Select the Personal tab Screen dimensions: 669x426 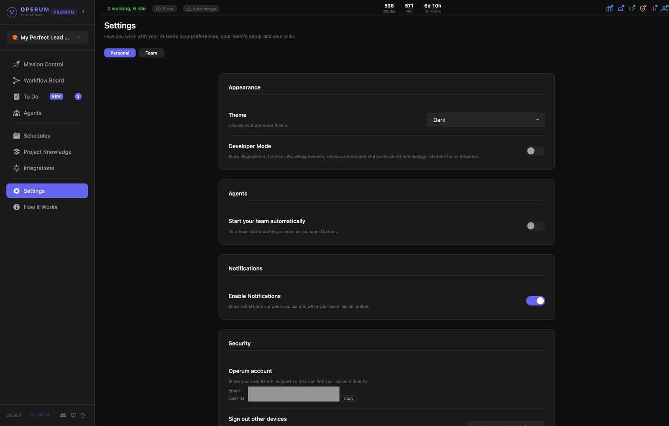(120, 53)
